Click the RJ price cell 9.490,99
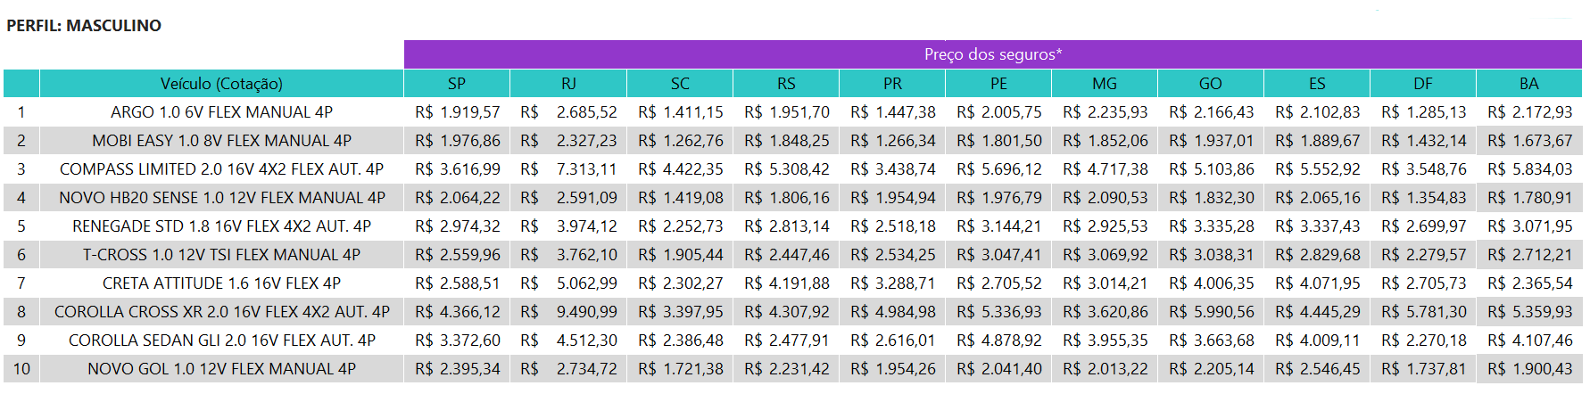 pos(586,312)
